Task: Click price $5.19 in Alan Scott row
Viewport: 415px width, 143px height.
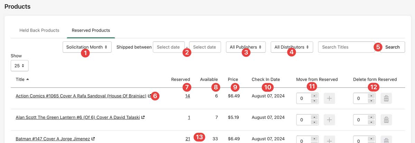Action: (x=234, y=118)
